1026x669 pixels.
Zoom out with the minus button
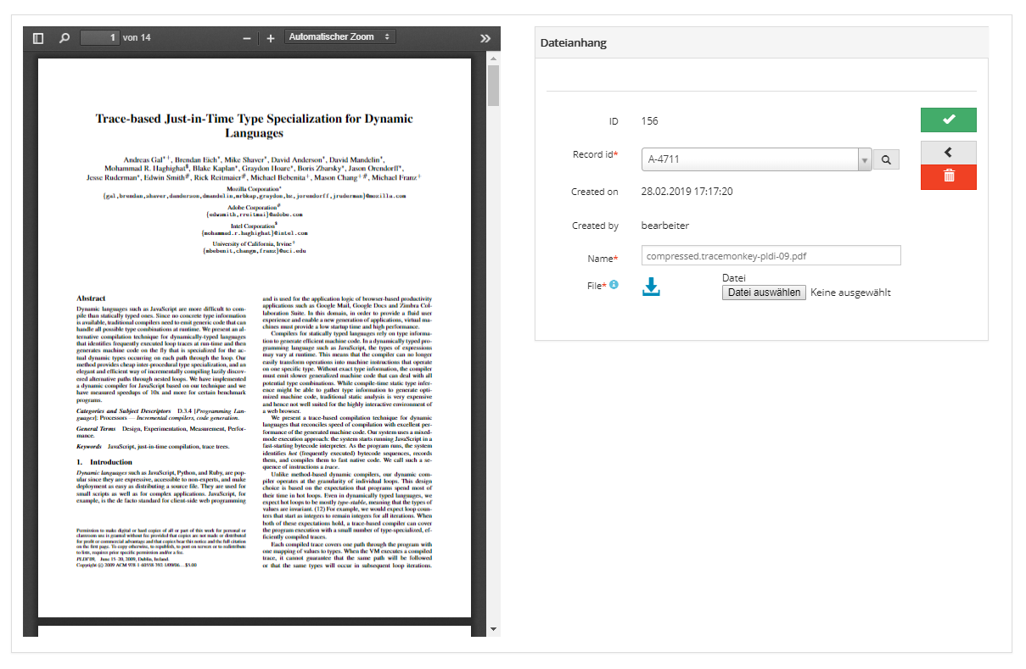click(x=247, y=38)
